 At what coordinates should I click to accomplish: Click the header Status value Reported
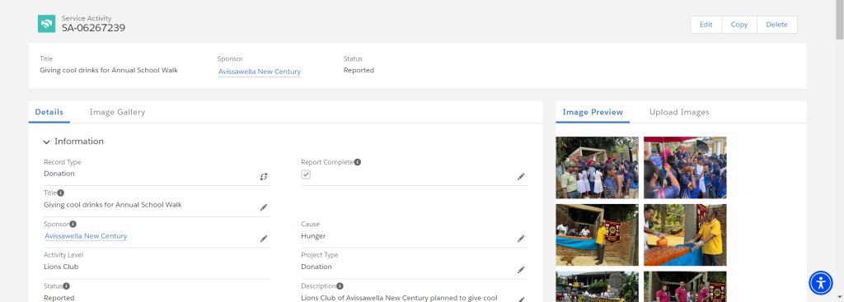(x=359, y=71)
